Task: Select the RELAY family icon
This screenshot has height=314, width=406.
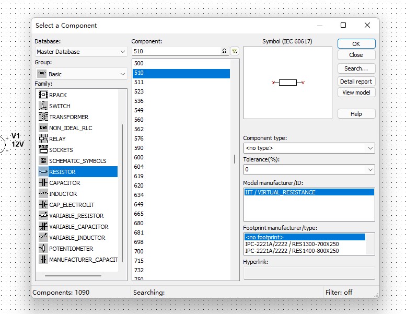Action: pos(43,139)
